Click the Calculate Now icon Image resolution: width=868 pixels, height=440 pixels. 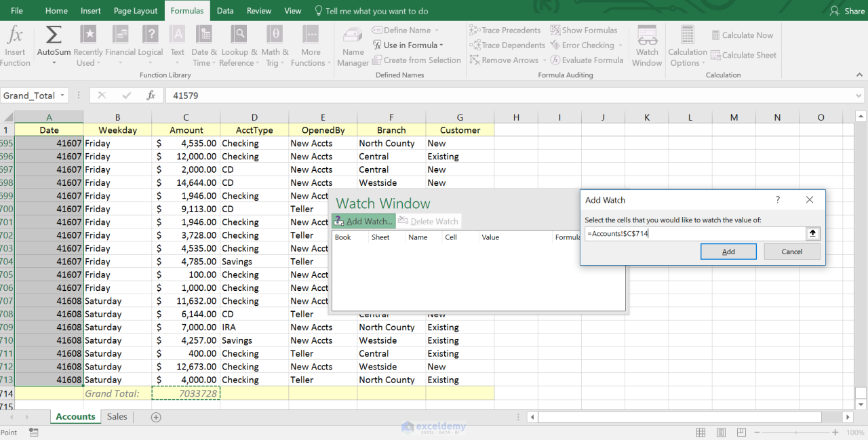(743, 35)
